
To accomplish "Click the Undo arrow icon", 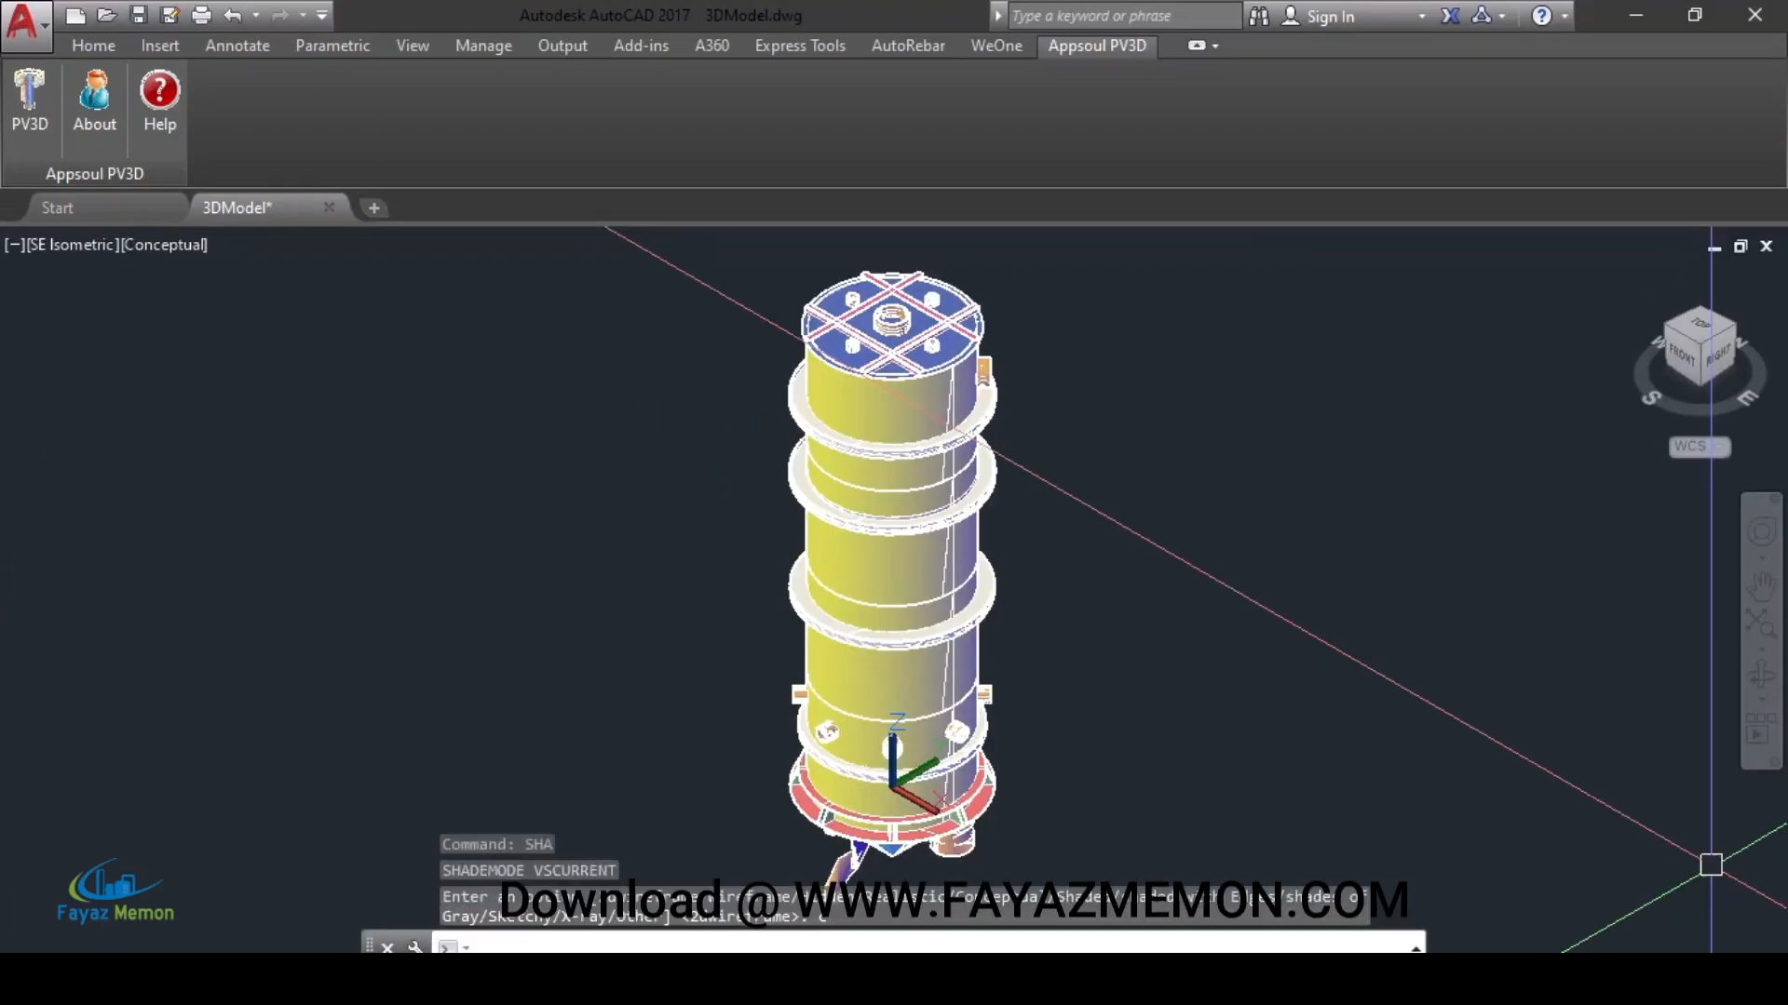I will click(233, 15).
